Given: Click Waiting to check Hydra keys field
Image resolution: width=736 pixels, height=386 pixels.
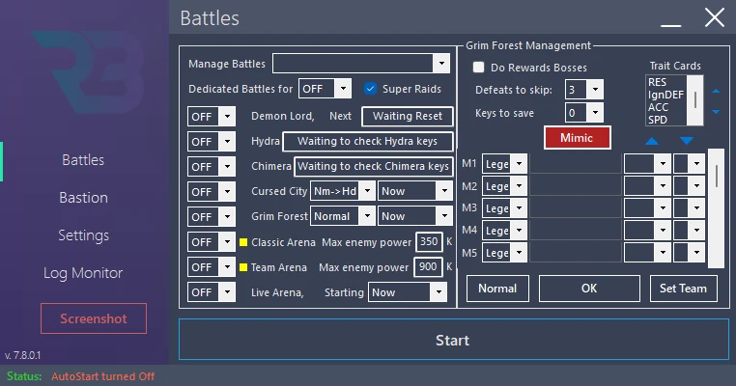Looking at the screenshot, I should click(368, 141).
